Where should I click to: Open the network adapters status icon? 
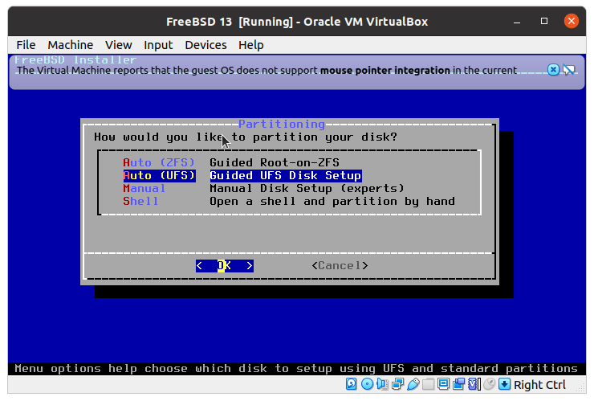[x=397, y=384]
